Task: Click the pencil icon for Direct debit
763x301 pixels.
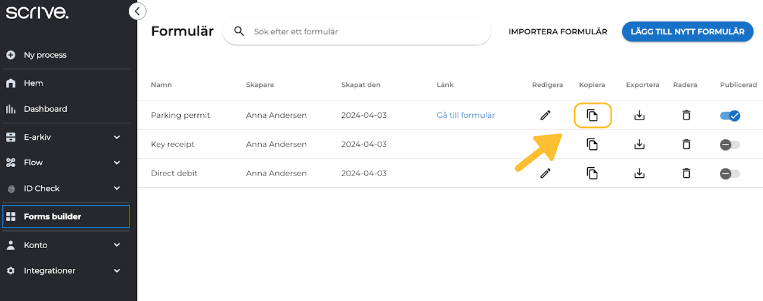Action: tap(545, 173)
